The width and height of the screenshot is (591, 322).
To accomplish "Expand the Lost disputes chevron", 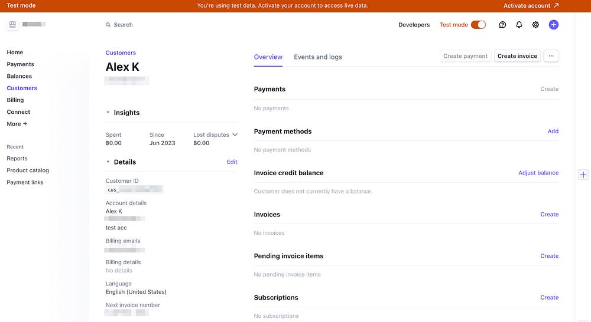I will [235, 135].
